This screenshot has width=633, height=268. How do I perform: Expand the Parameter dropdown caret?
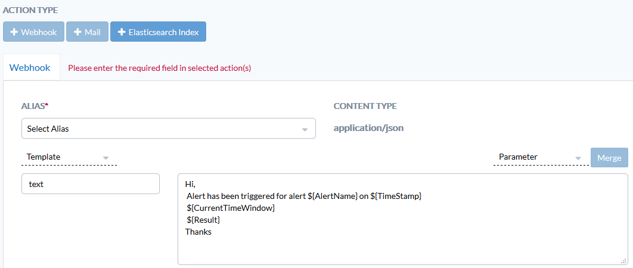(x=578, y=158)
